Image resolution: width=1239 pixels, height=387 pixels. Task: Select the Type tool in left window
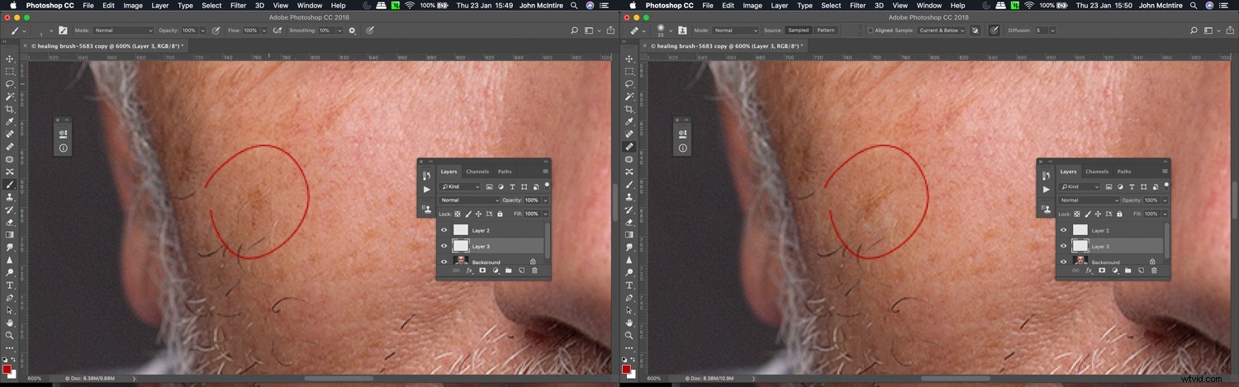pyautogui.click(x=10, y=285)
